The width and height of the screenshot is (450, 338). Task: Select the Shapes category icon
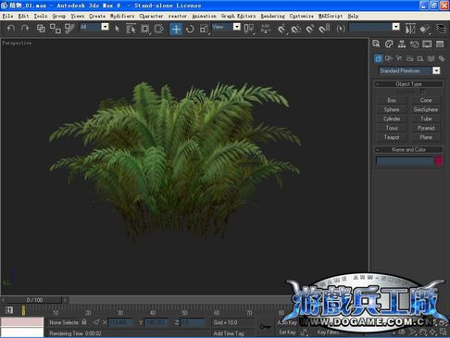389,58
